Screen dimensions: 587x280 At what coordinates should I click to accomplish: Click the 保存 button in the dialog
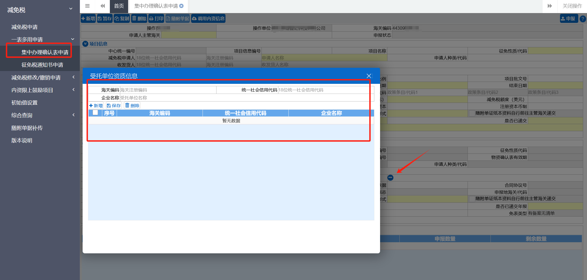114,106
